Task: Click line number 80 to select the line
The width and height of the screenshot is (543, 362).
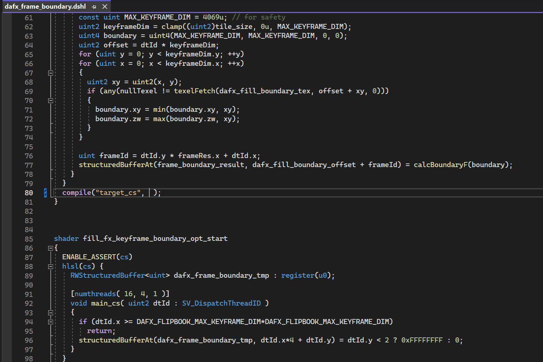Action: pos(29,193)
